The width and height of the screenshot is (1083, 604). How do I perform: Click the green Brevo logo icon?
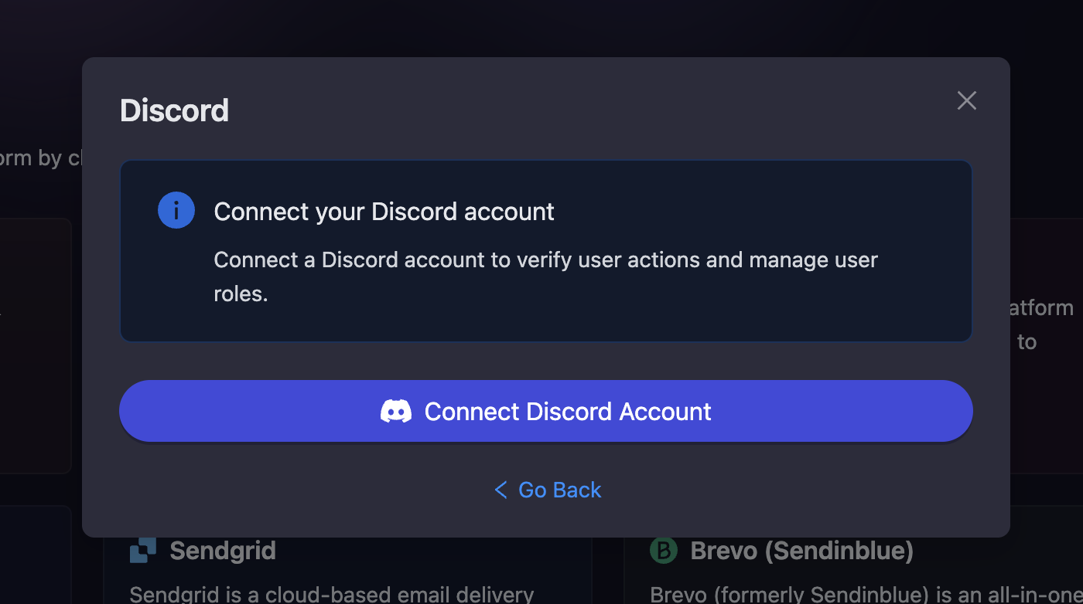pos(663,550)
